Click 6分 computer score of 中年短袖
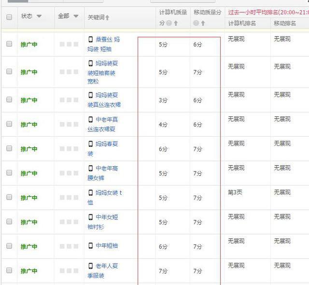 pos(163,247)
